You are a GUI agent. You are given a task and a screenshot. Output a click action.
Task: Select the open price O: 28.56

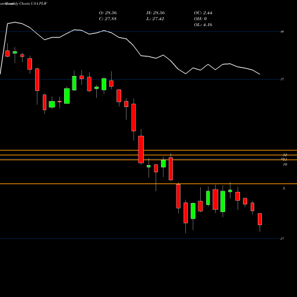point(108,13)
